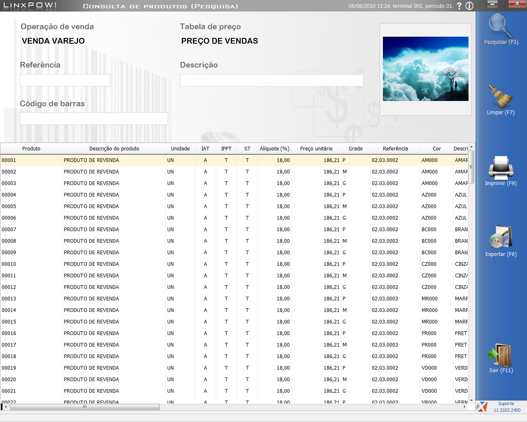Screen dimensions: 527x422
Task: Click the Linx logo beside Suporte
Action: 482,407
